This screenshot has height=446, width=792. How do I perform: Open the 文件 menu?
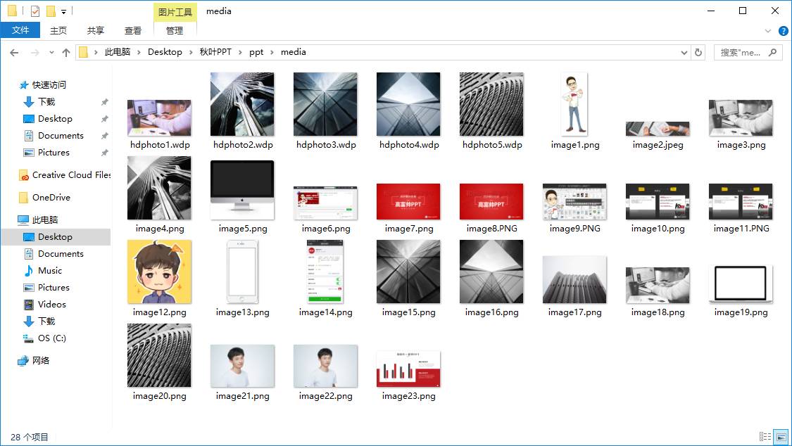pyautogui.click(x=20, y=30)
